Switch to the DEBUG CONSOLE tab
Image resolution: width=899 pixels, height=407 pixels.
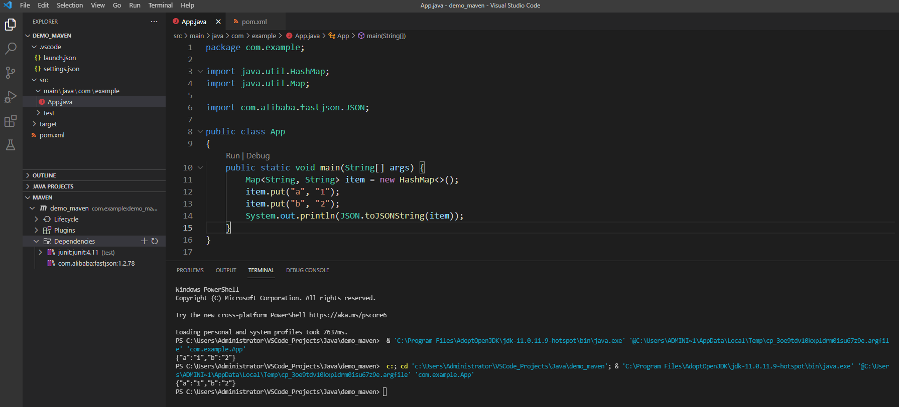pos(308,270)
